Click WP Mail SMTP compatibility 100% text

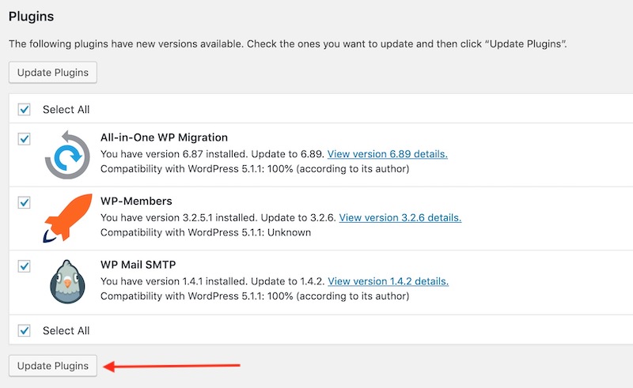255,296
